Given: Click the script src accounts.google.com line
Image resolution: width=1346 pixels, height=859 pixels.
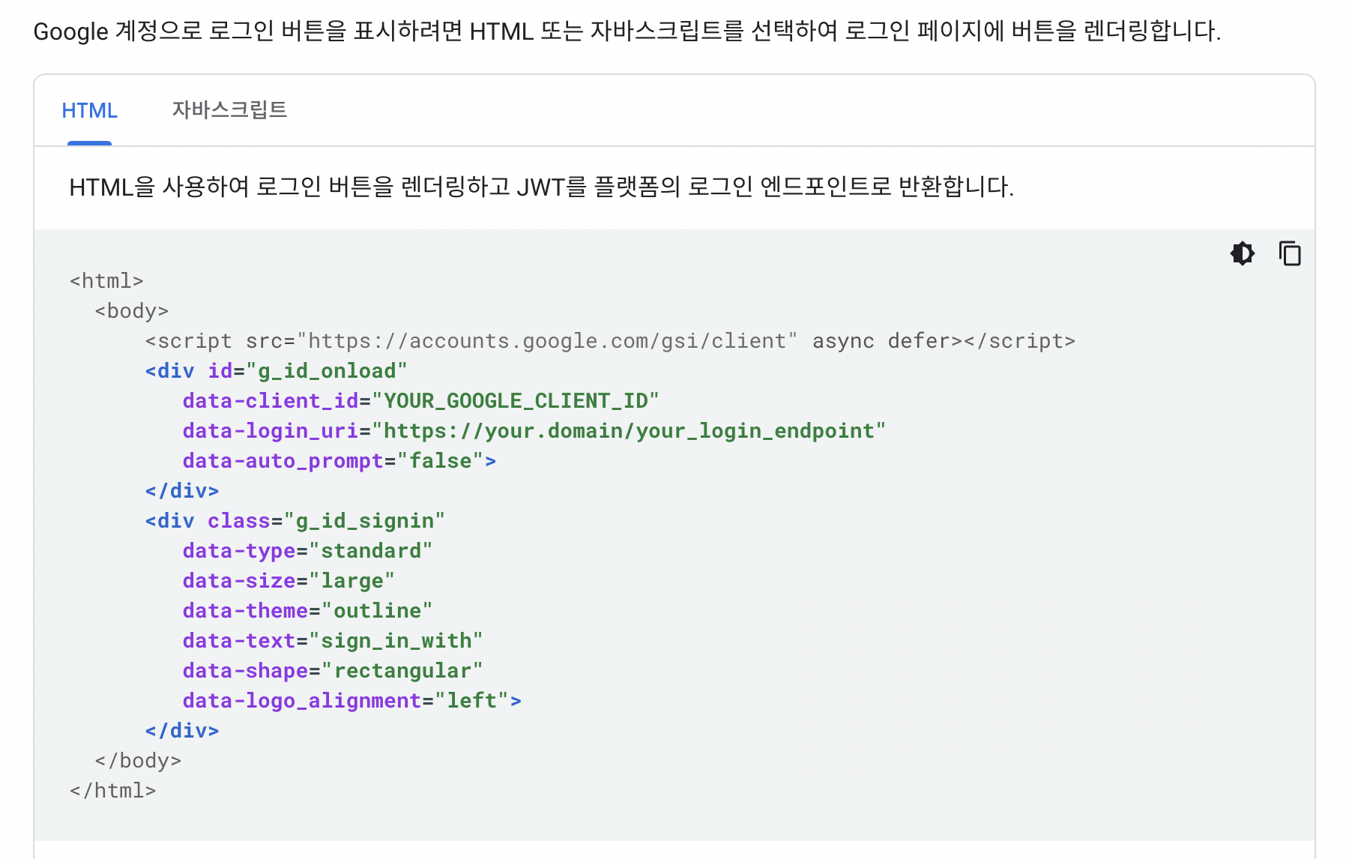Looking at the screenshot, I should point(610,341).
